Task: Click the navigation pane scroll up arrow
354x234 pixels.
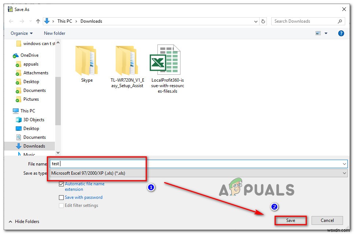Action: (x=58, y=42)
